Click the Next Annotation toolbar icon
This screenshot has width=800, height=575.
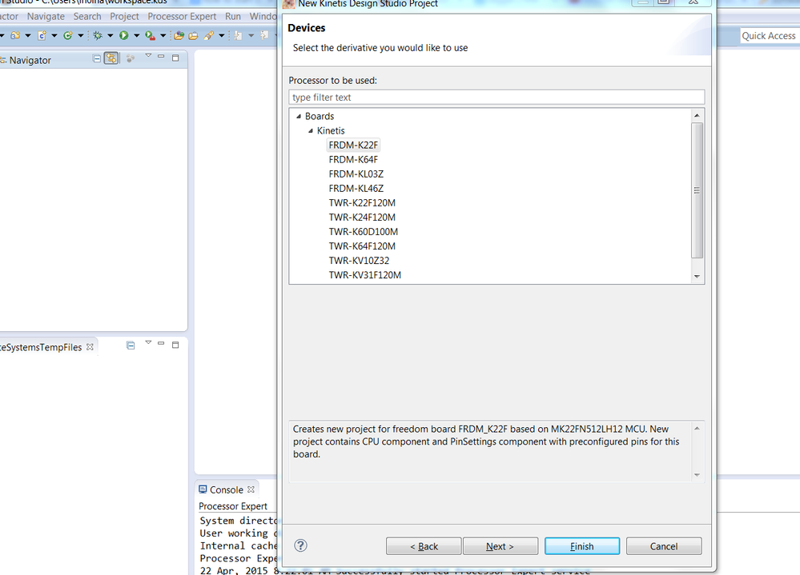click(239, 35)
